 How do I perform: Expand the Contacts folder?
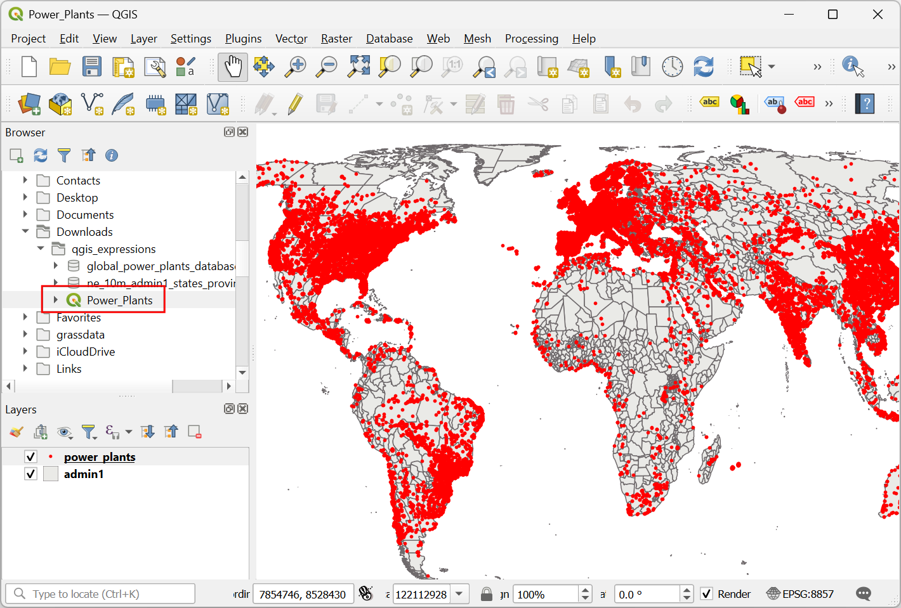click(x=25, y=180)
